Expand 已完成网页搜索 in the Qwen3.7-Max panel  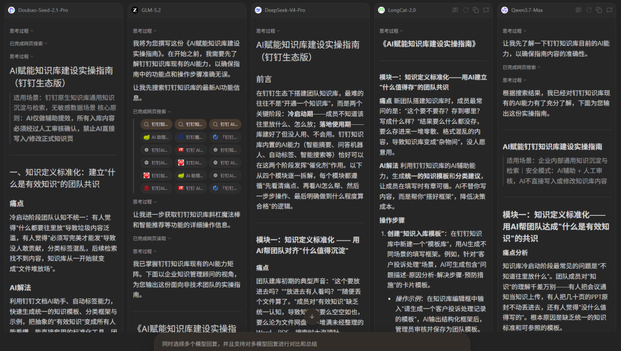point(522,67)
